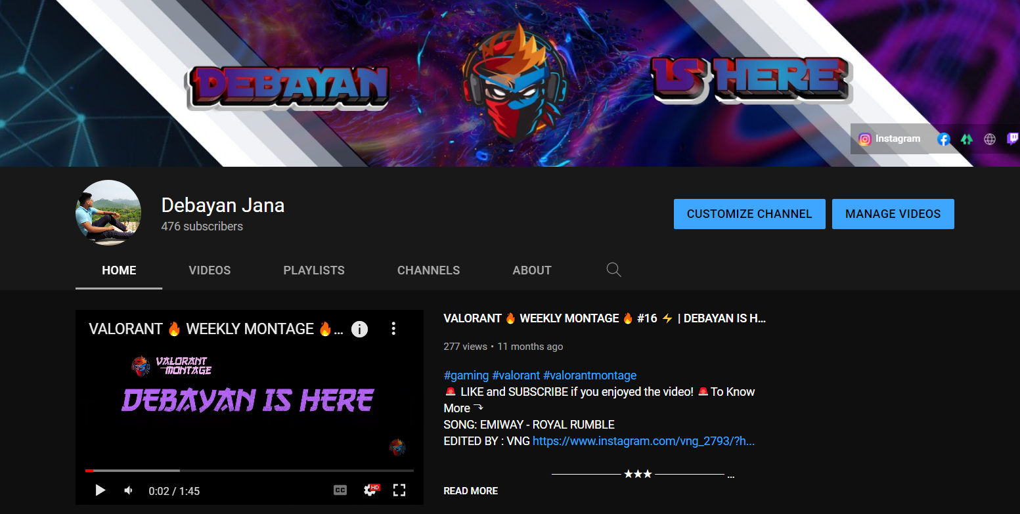Open the Facebook icon link in banner
The image size is (1020, 514).
click(x=943, y=139)
